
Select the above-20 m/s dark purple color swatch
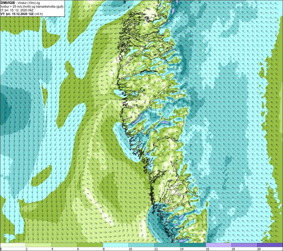[270, 245]
